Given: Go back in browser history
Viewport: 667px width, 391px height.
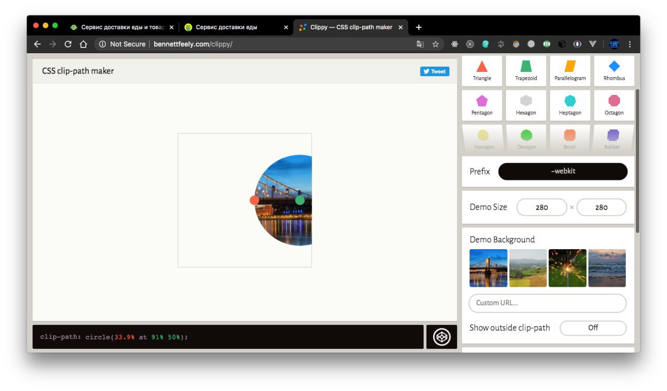Looking at the screenshot, I should [x=37, y=44].
